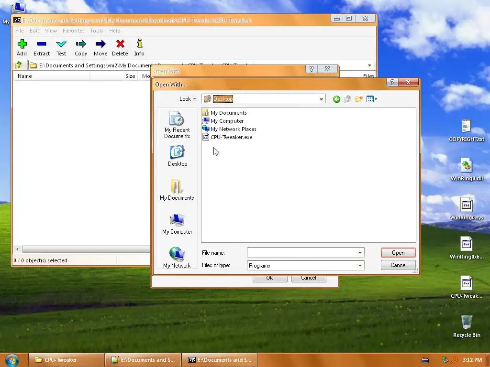Click the taskbar clock showing 3:12 PM
The image size is (490, 367).
[x=472, y=360]
